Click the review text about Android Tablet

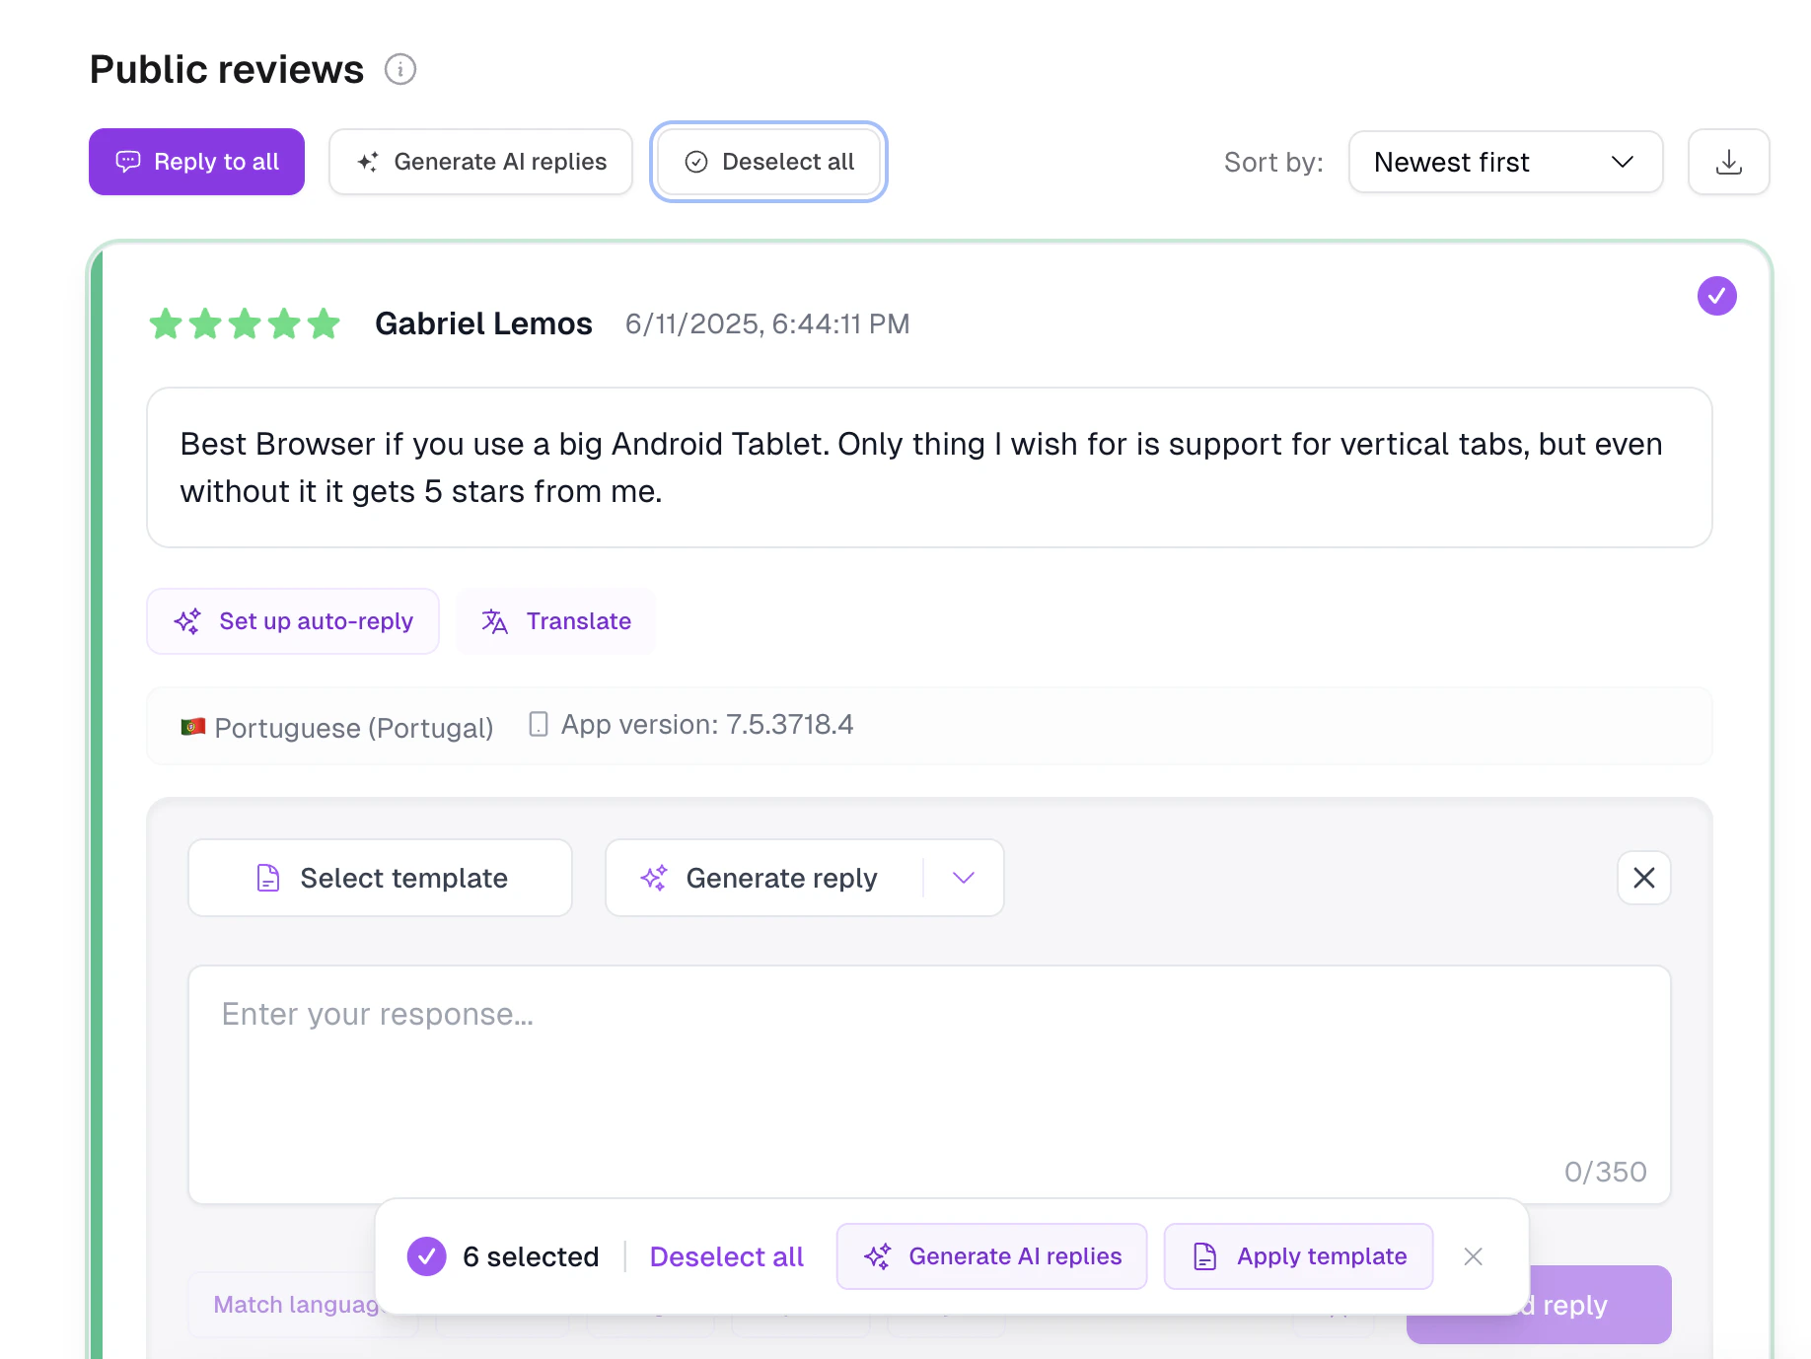coord(921,467)
